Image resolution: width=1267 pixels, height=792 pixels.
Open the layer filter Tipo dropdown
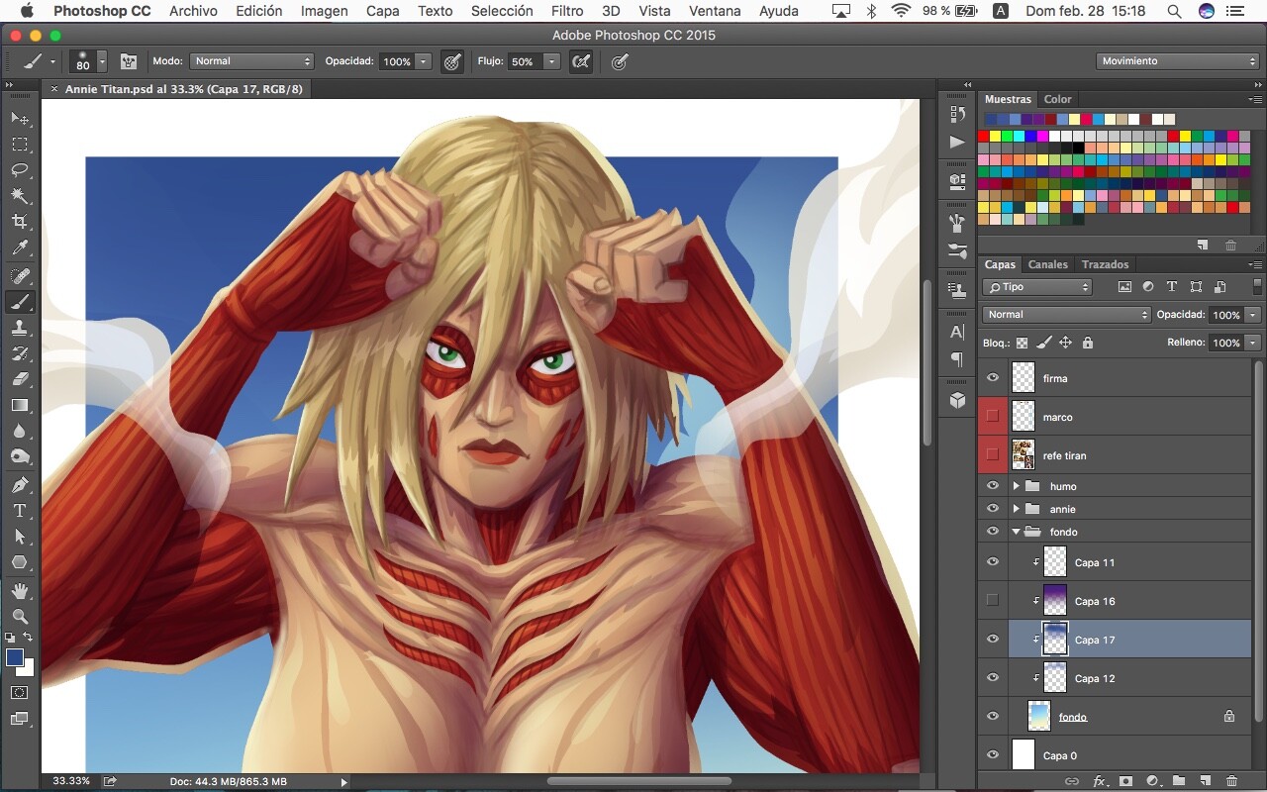[1037, 287]
